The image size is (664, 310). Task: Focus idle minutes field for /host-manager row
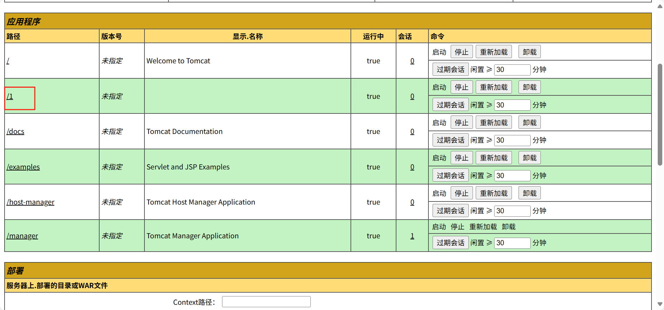click(x=512, y=211)
